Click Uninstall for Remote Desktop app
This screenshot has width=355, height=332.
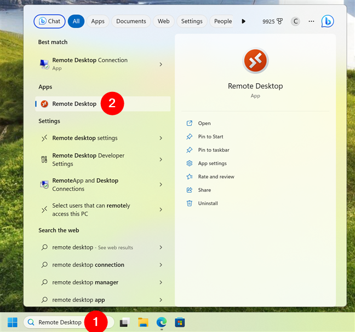coord(208,203)
